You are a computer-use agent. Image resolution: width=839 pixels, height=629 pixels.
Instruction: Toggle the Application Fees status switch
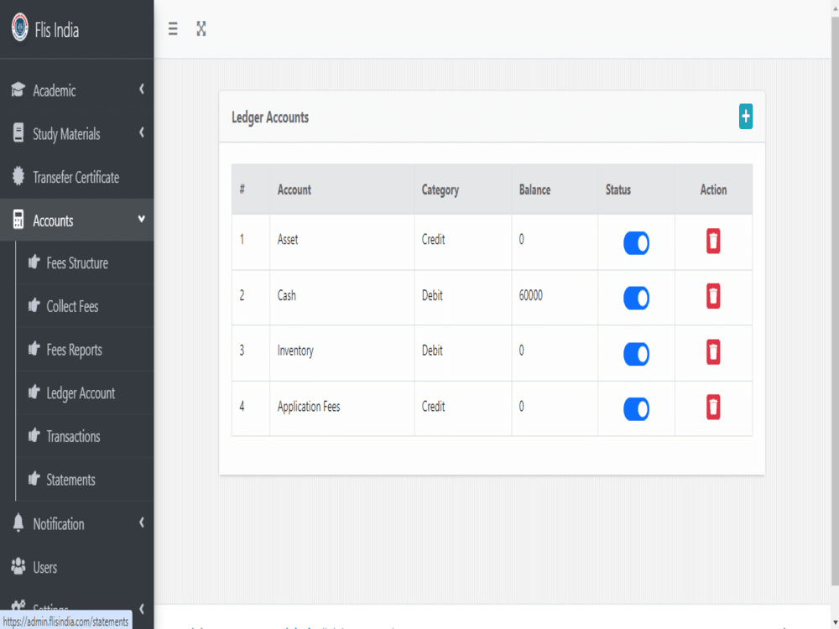coord(636,409)
